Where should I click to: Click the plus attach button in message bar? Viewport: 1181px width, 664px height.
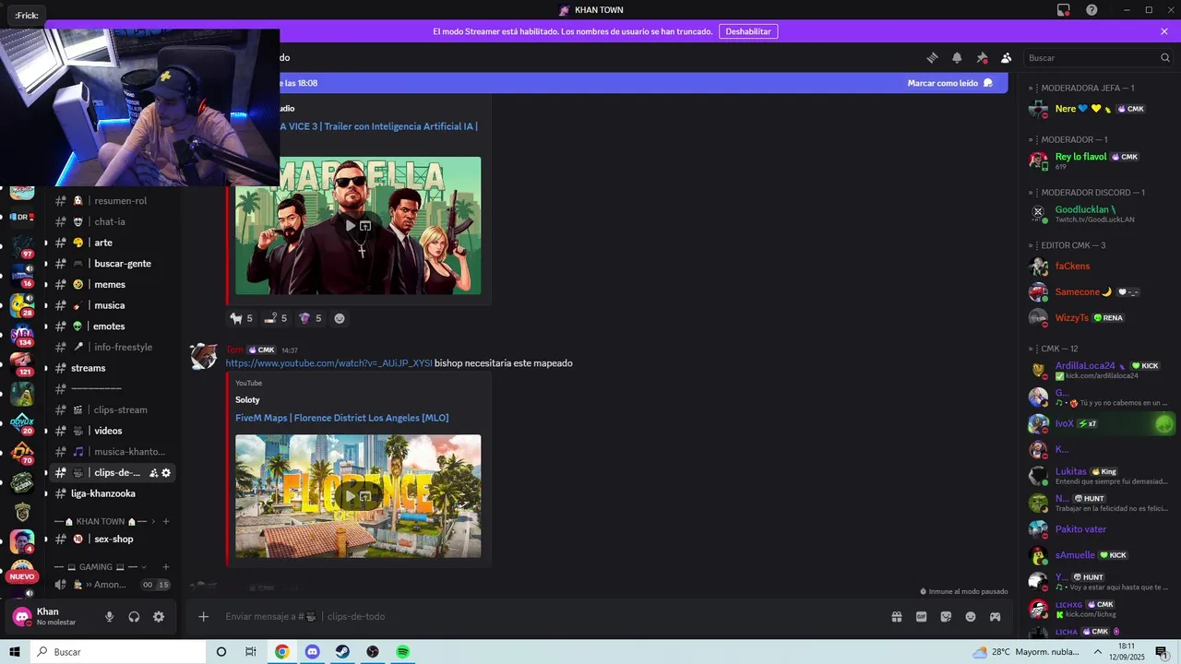pos(204,617)
